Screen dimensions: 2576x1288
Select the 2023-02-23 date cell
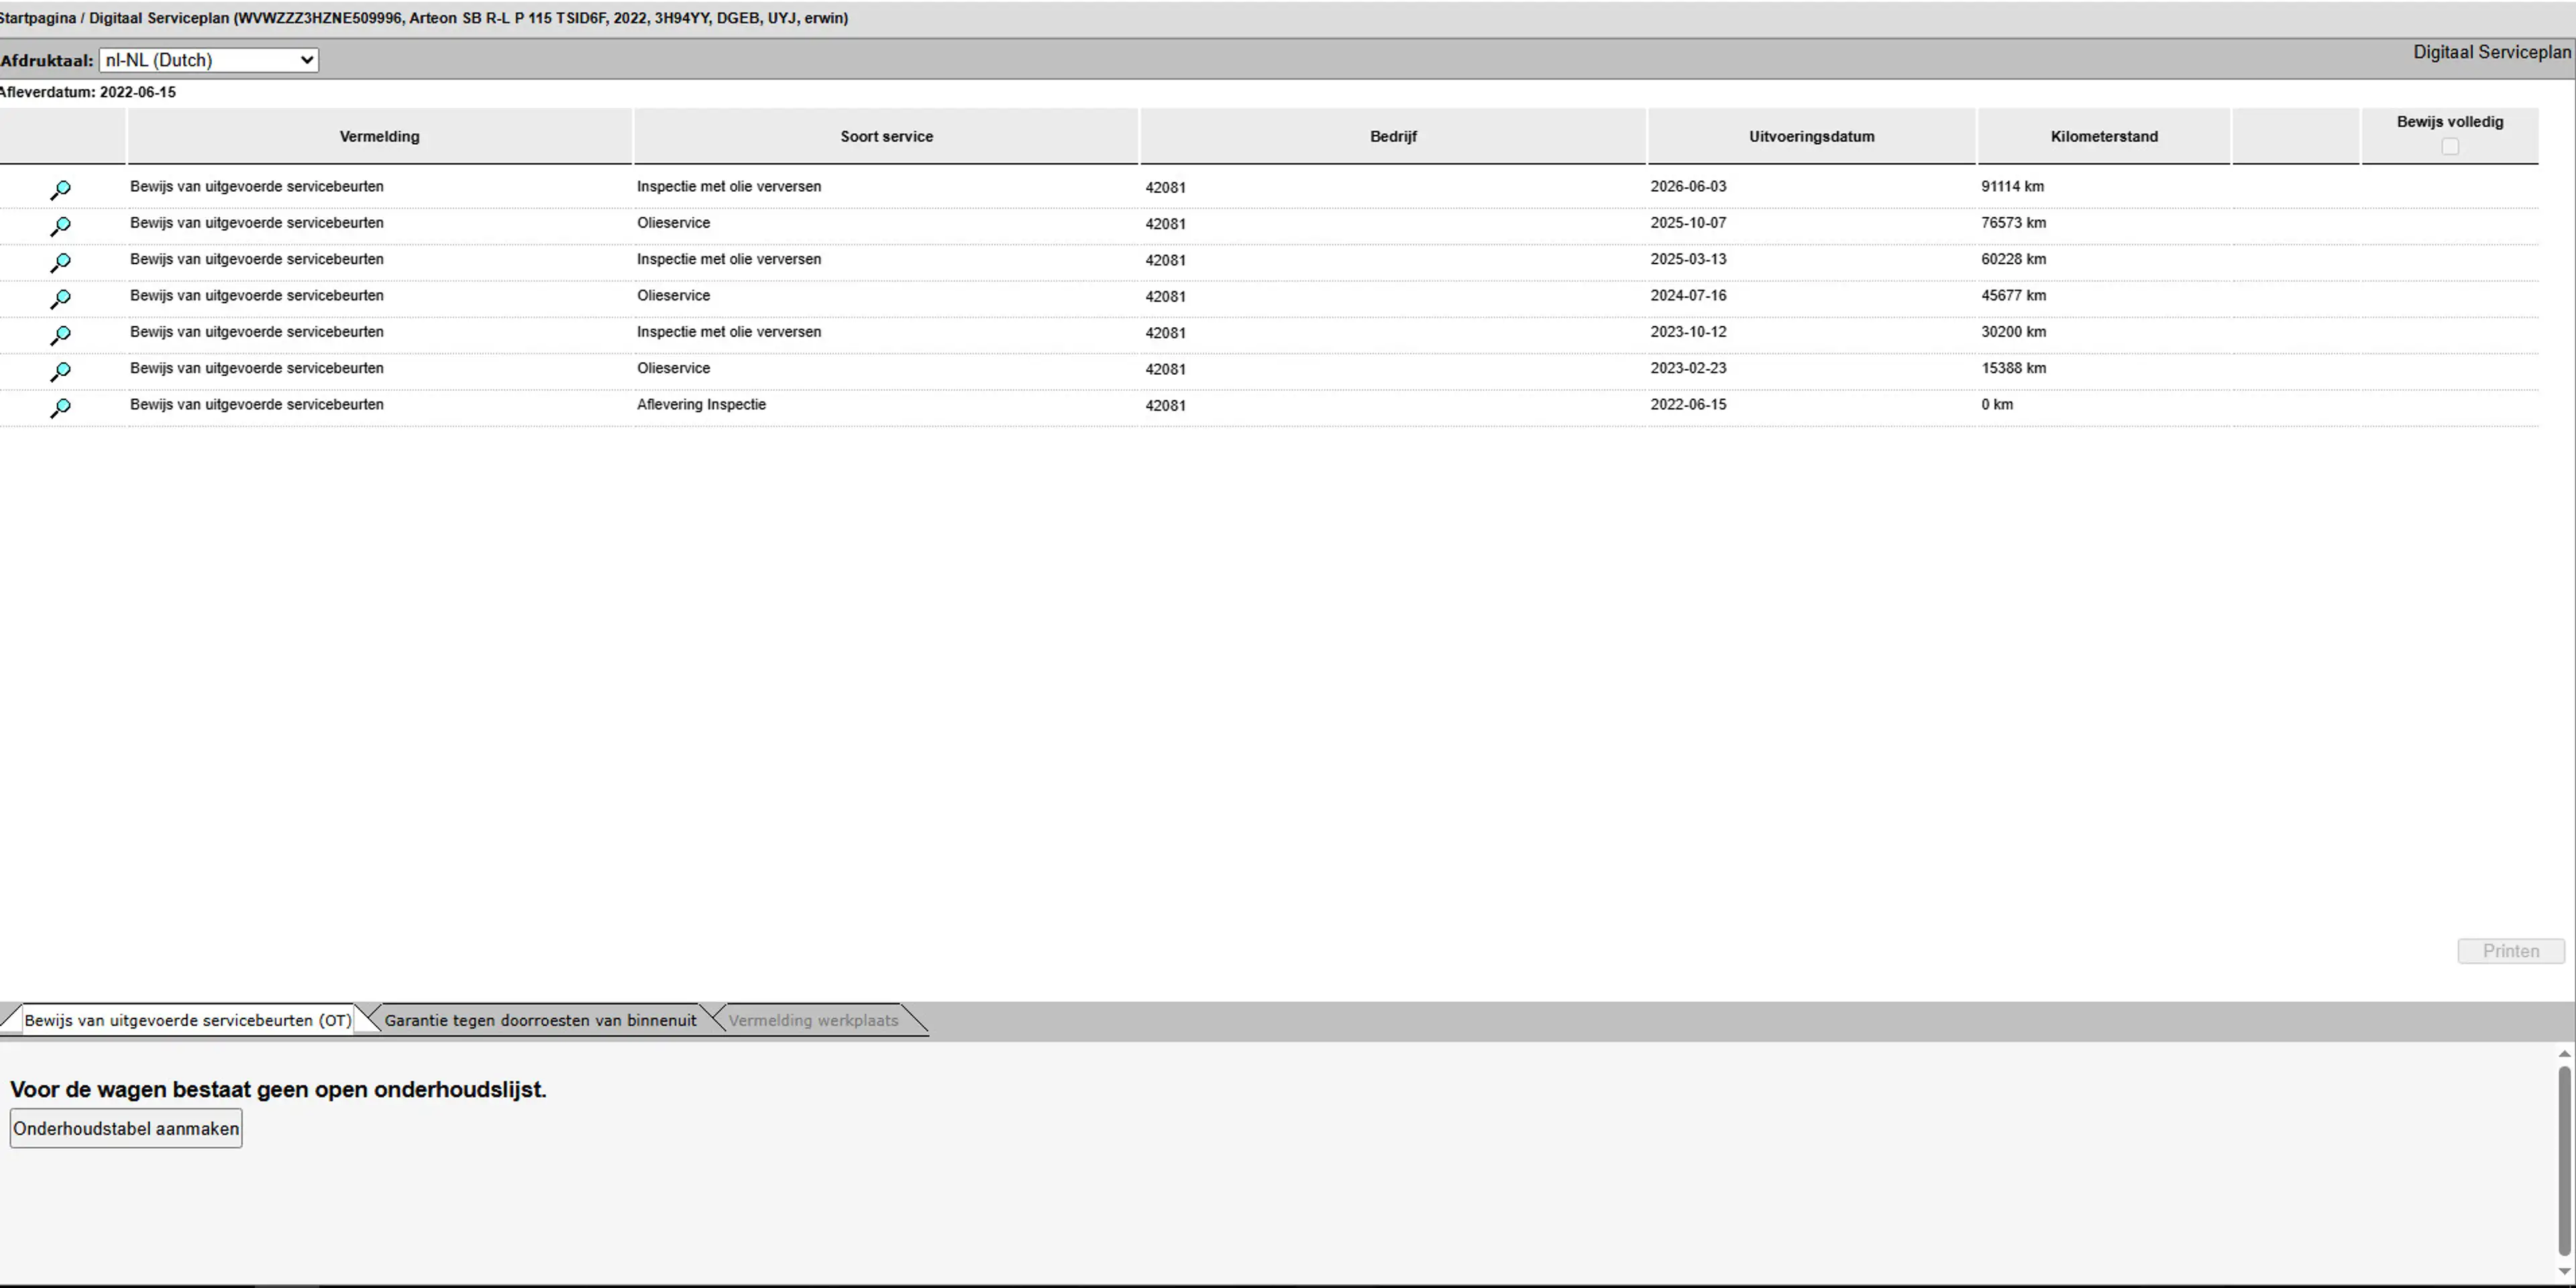click(x=1688, y=367)
